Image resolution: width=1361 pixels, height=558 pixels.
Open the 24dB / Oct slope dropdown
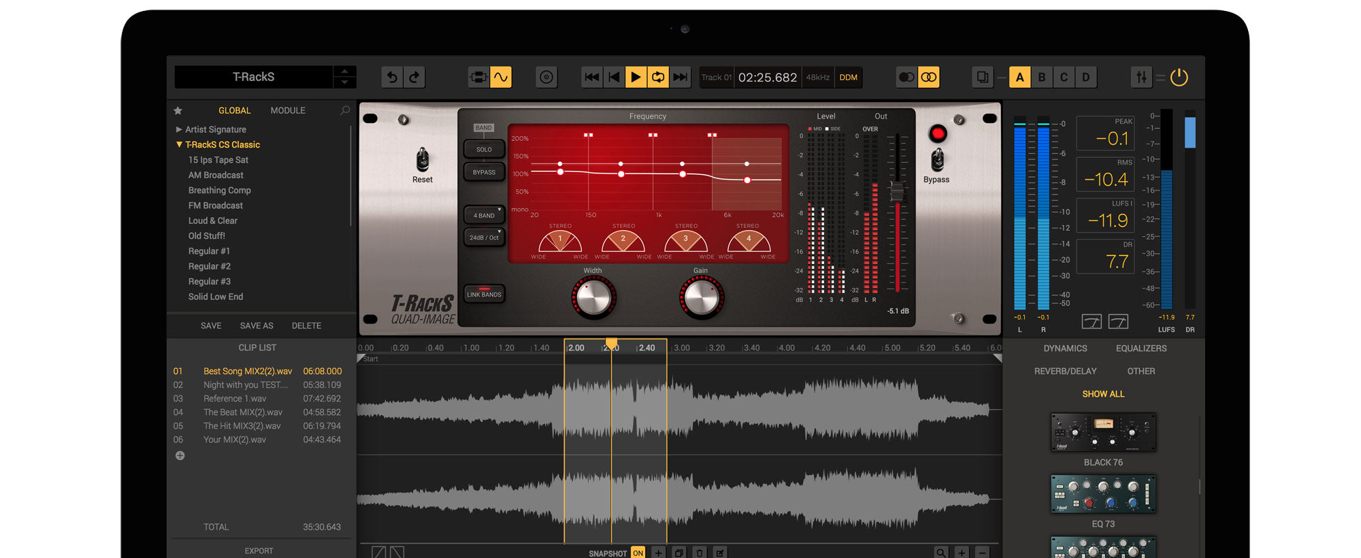484,237
